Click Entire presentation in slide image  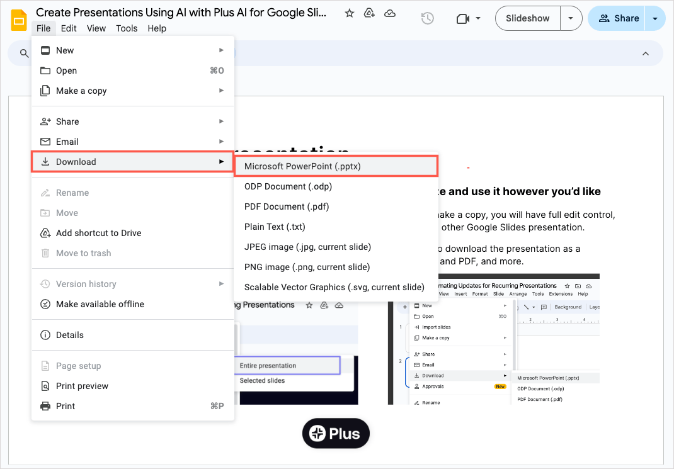(x=287, y=366)
